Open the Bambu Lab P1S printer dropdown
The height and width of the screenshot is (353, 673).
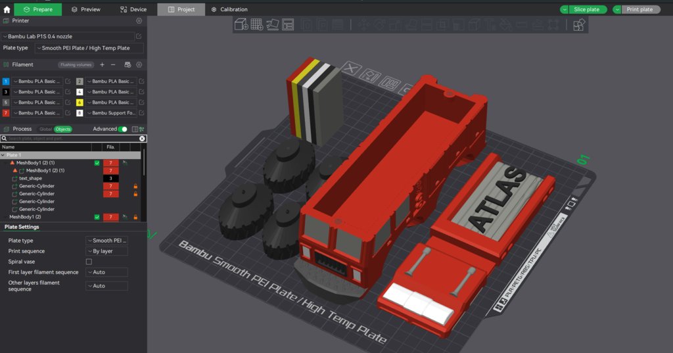[68, 37]
